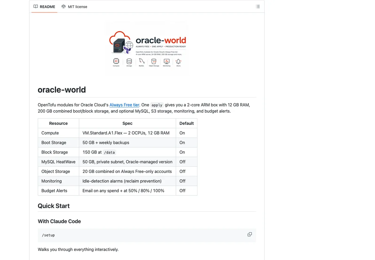
Task: Click the Quick Start heading
Action: [54, 206]
